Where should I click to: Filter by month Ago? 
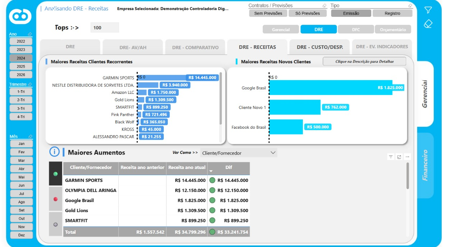(x=22, y=202)
